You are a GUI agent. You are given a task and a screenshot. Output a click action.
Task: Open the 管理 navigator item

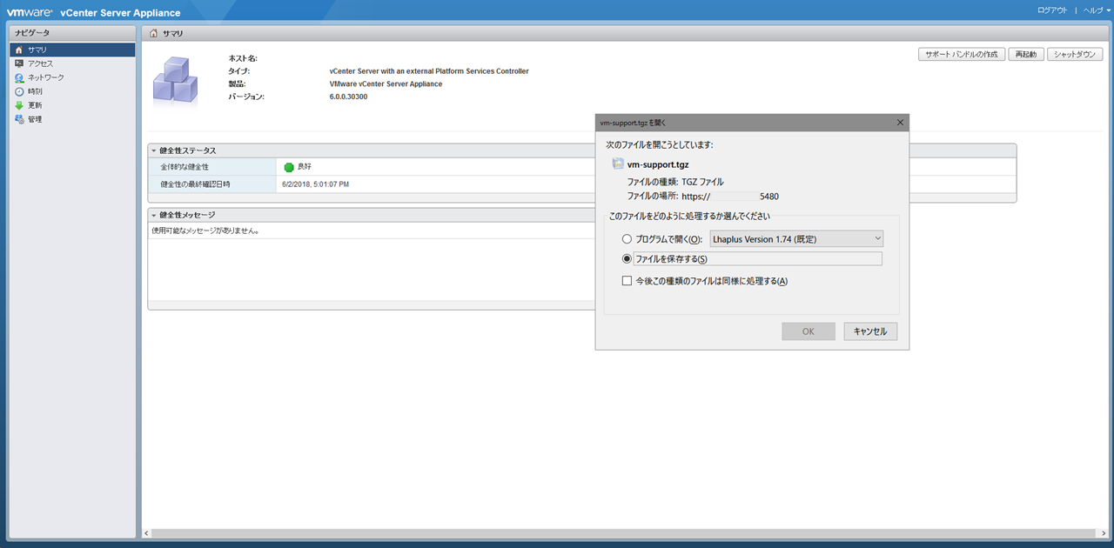point(73,119)
